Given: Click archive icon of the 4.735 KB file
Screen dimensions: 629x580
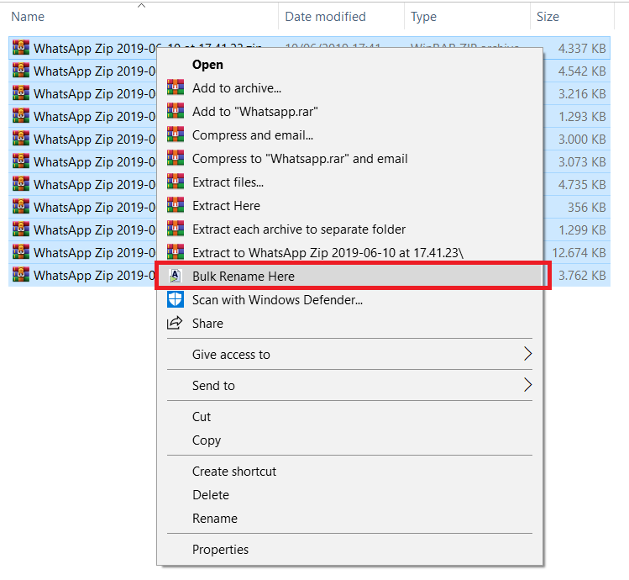Looking at the screenshot, I should pyautogui.click(x=21, y=183).
